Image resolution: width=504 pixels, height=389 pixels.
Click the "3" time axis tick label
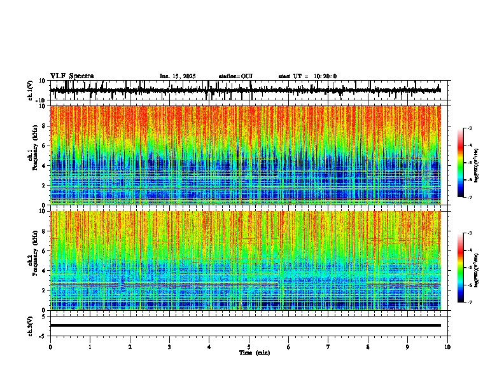[x=169, y=347]
